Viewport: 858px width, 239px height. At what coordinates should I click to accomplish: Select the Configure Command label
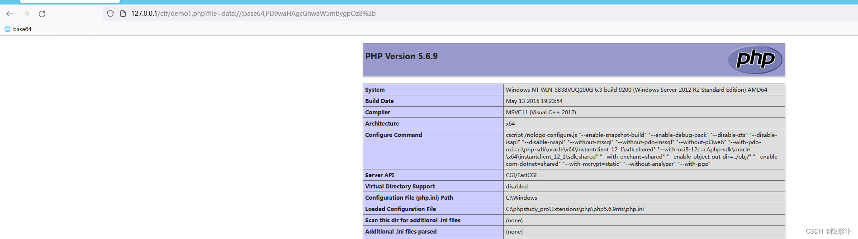tap(393, 135)
